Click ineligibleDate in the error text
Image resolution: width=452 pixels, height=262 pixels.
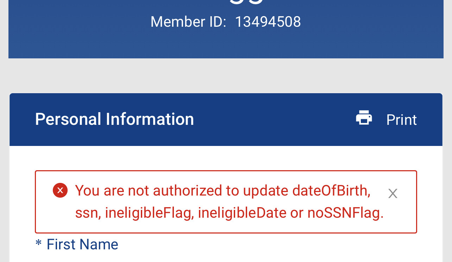242,213
